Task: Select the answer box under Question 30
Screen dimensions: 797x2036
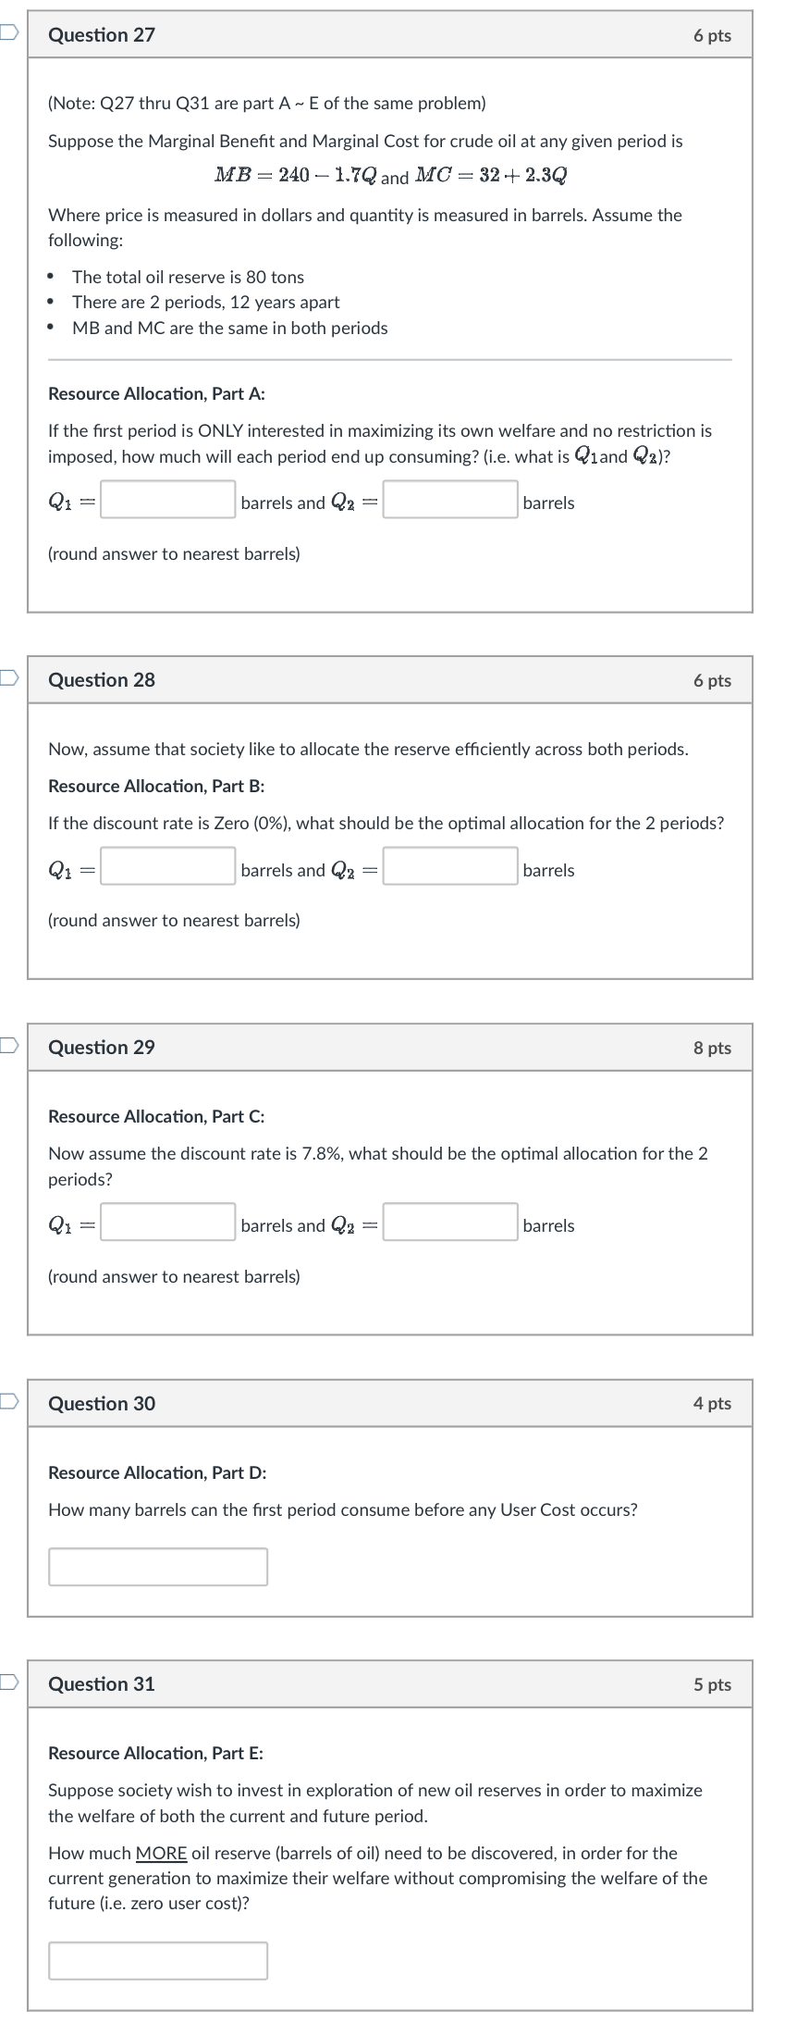Action: point(158,1566)
